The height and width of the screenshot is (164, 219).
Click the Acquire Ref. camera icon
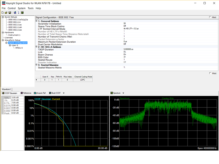tap(35, 93)
